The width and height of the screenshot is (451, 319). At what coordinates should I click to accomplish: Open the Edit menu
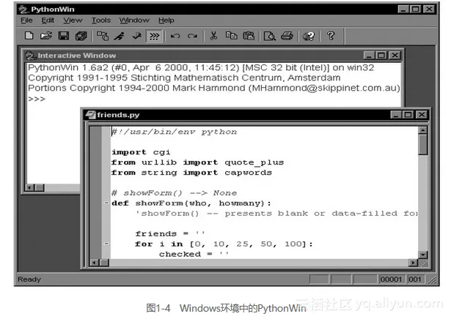click(48, 20)
